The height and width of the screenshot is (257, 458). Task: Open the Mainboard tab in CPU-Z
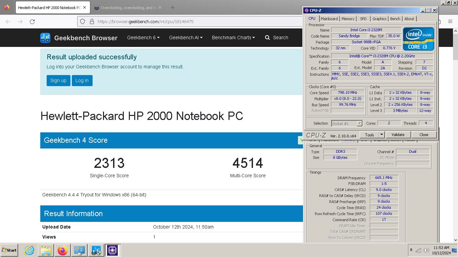point(329,19)
